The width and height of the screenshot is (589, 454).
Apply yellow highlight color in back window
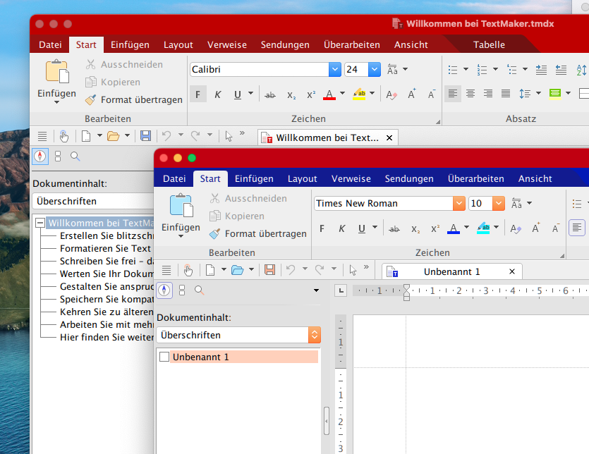(x=359, y=94)
